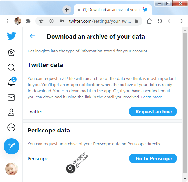This screenshot has height=182, width=188.
Task: Click the twitter.com address bar URL
Action: pyautogui.click(x=100, y=21)
